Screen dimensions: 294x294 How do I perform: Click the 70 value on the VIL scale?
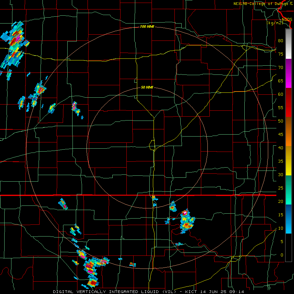coord(281,68)
